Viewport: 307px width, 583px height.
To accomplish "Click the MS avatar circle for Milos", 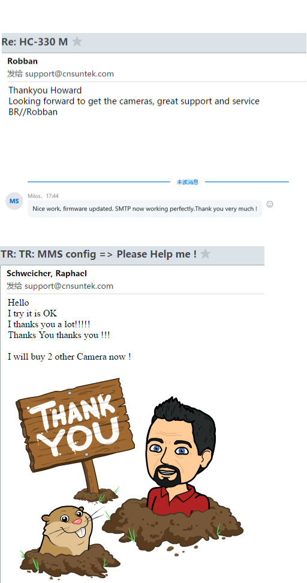I will 14,201.
